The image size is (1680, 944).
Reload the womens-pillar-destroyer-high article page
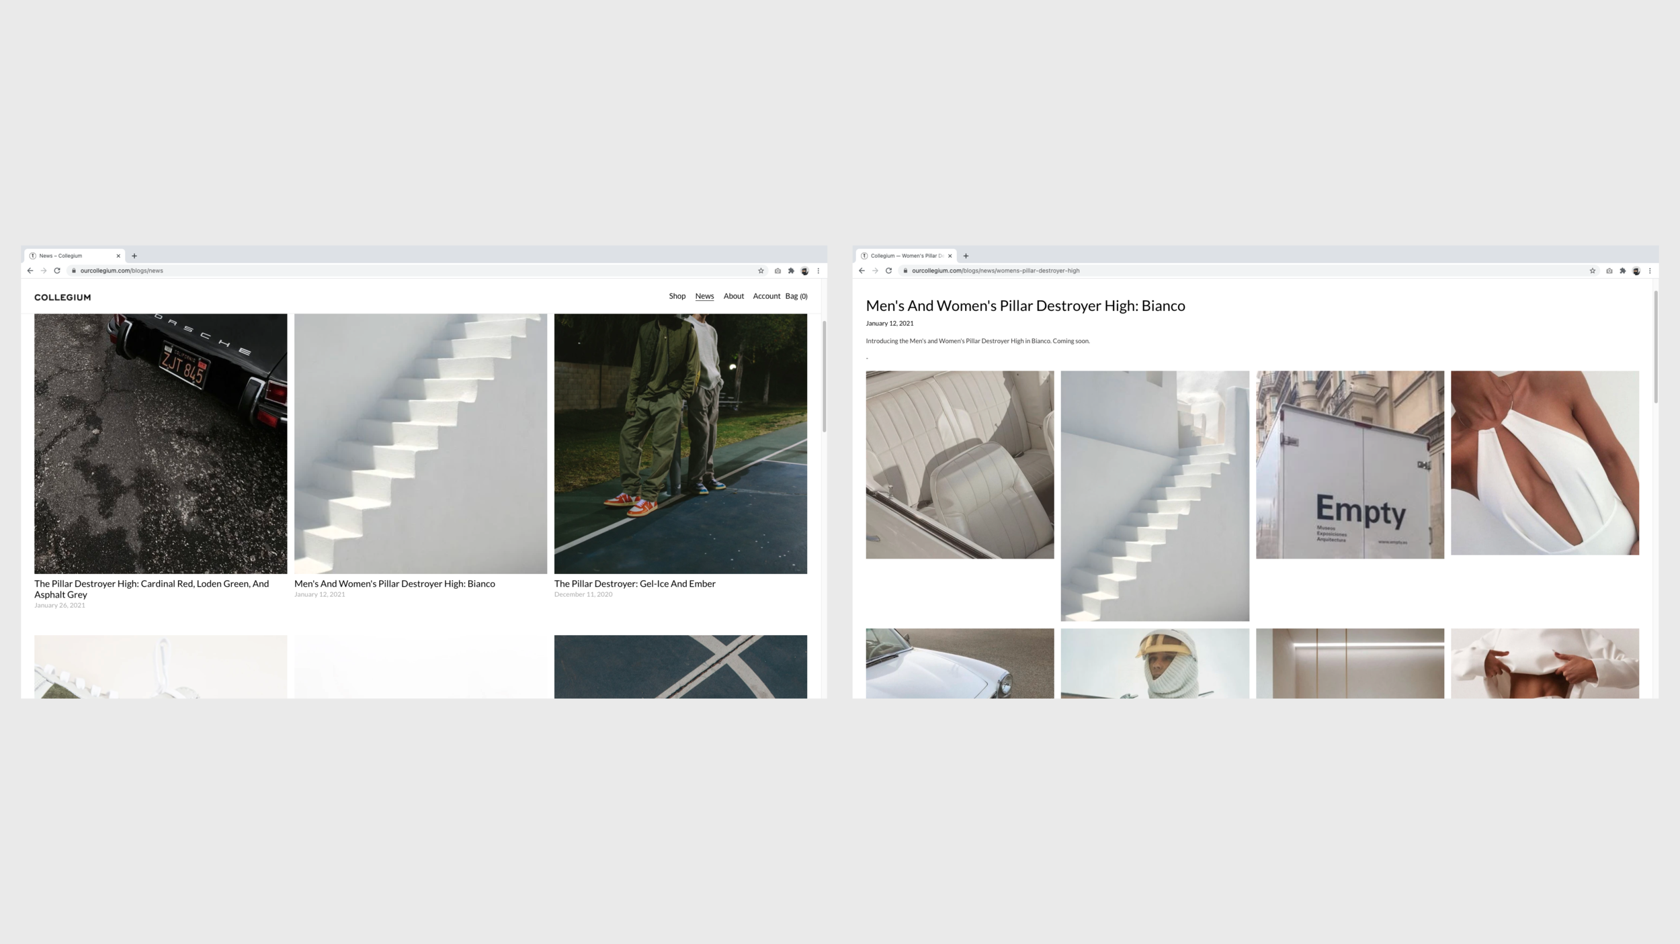point(888,271)
